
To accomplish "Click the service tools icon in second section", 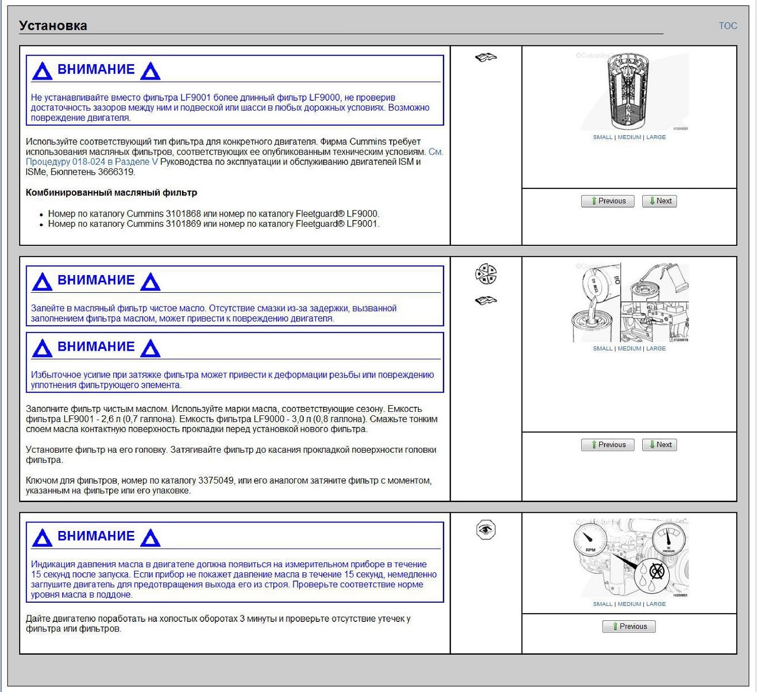I will tap(486, 274).
